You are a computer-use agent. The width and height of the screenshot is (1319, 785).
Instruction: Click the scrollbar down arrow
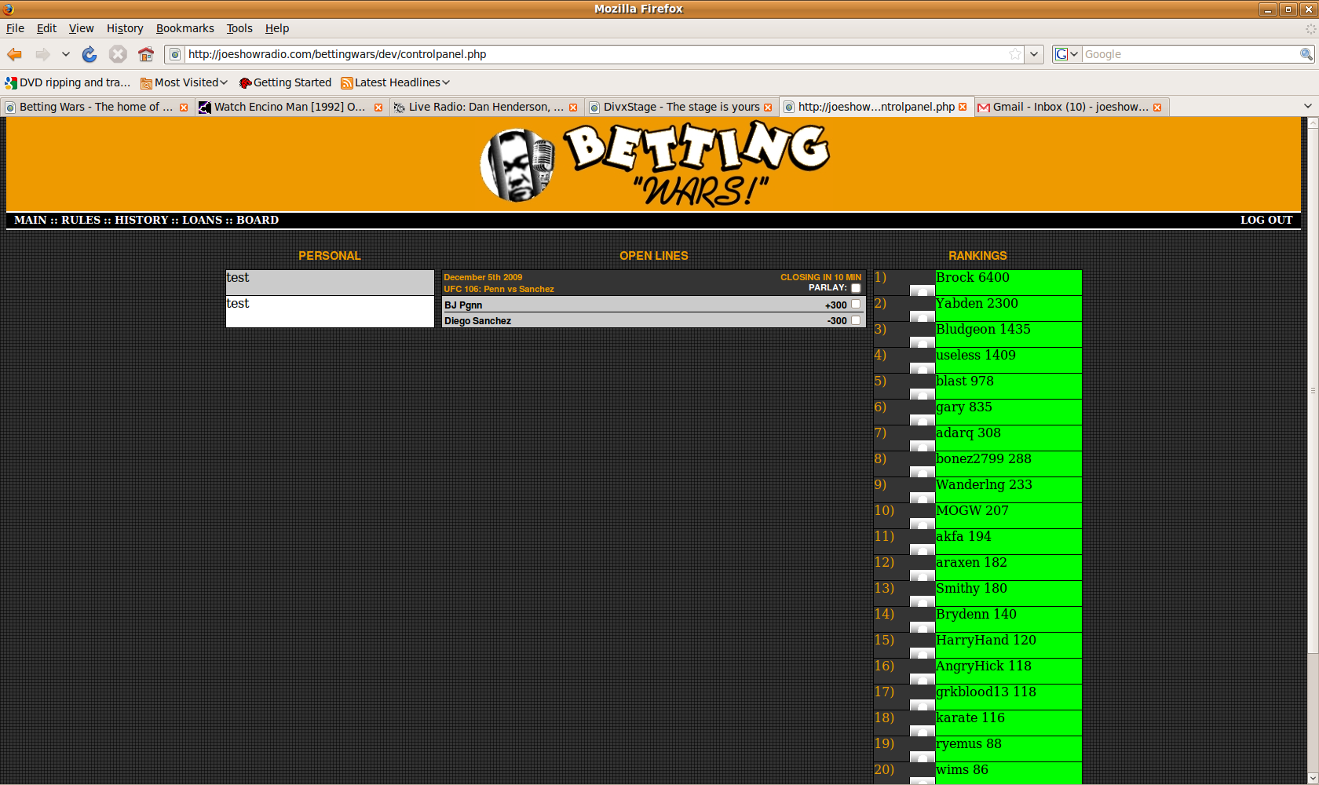pos(1313,778)
